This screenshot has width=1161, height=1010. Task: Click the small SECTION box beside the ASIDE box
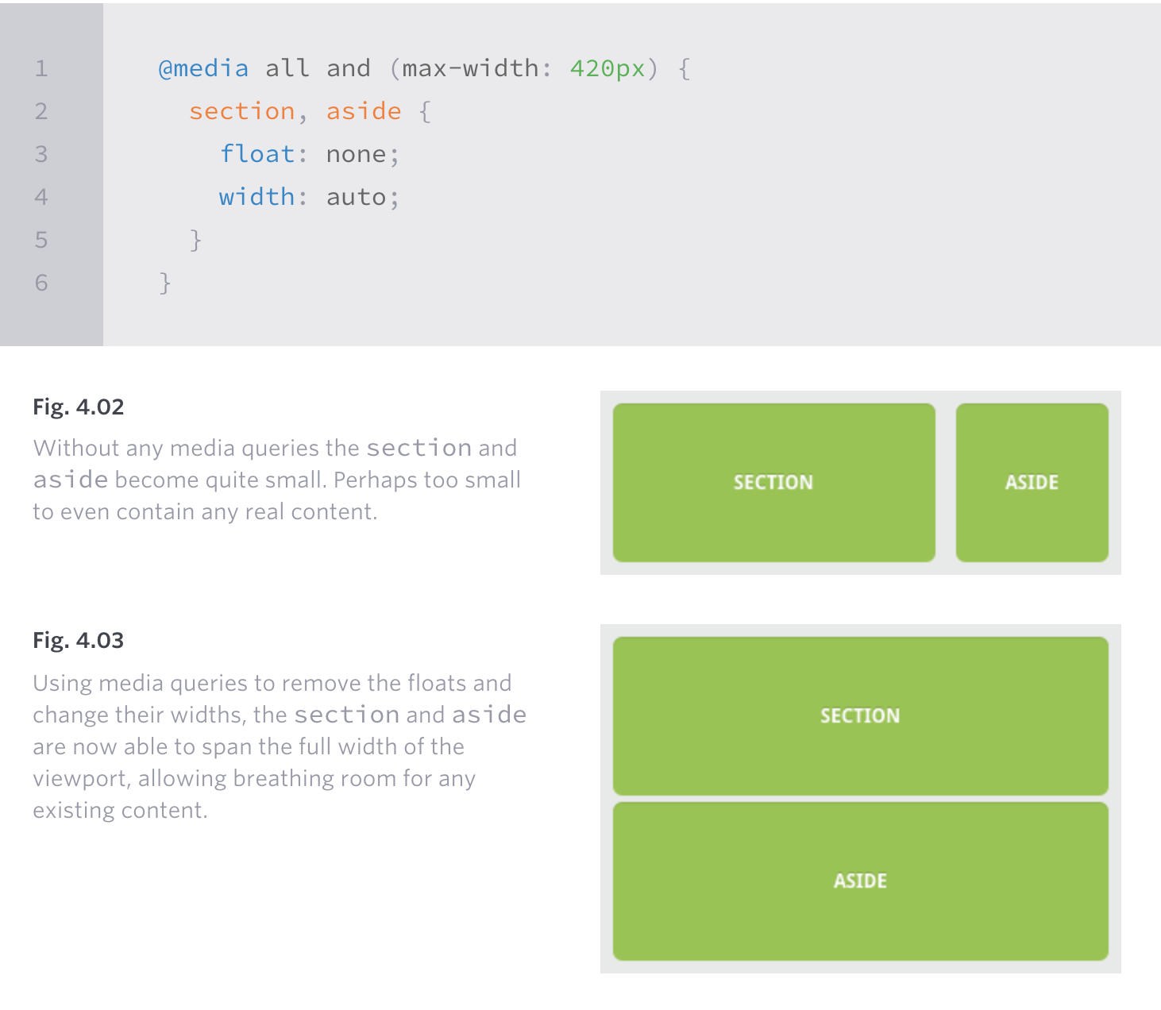tap(773, 483)
